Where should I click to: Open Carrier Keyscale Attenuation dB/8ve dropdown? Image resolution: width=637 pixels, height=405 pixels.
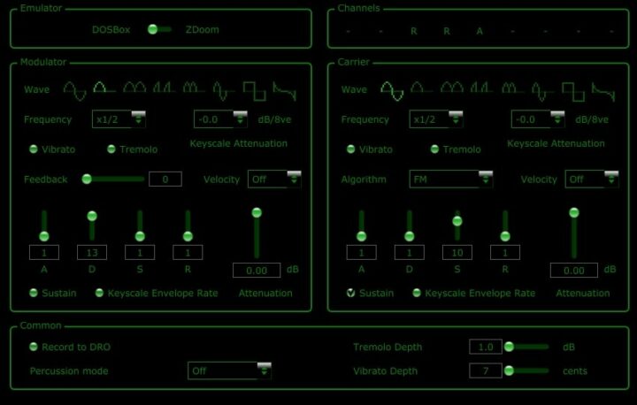[538, 119]
